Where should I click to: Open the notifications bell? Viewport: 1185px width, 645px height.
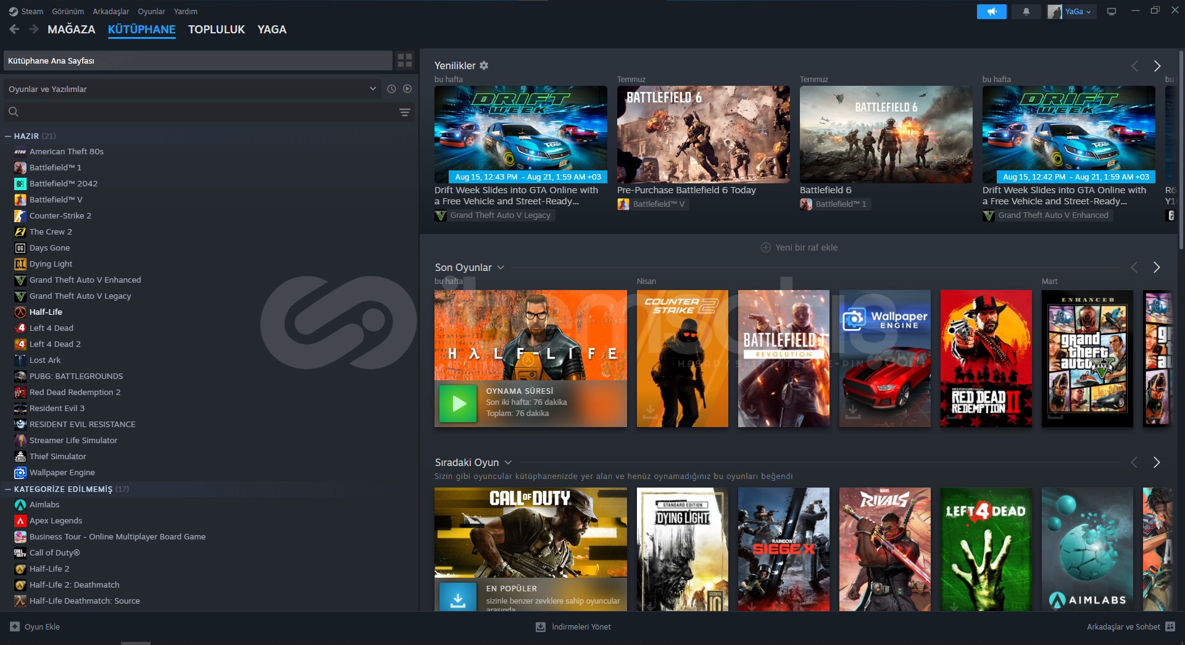1026,12
